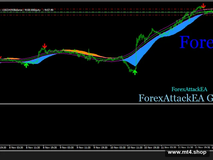The width and height of the screenshot is (213, 160).
Task: Click the 10 Nov 11:30 time axis label
Action: [x=135, y=147]
